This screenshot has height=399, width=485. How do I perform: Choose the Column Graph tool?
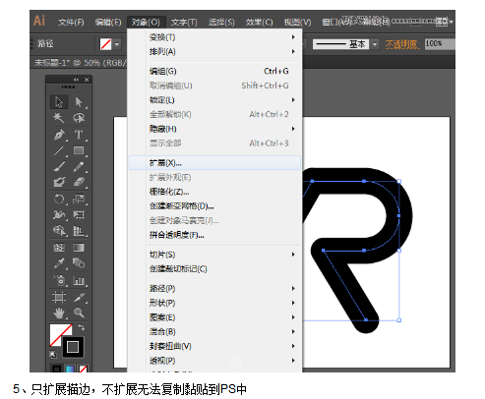[79, 280]
